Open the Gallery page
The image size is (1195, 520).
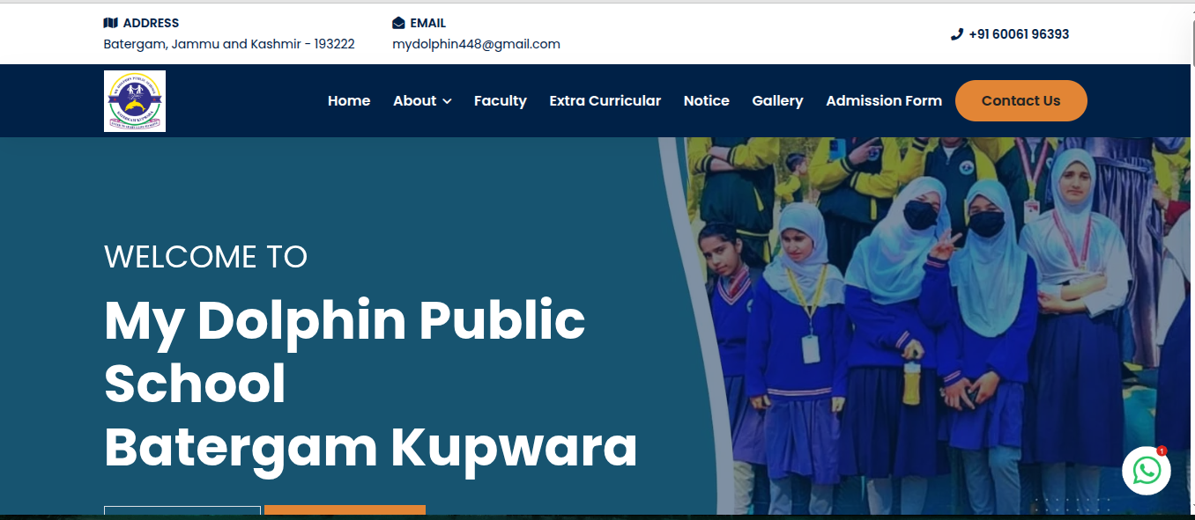[777, 100]
